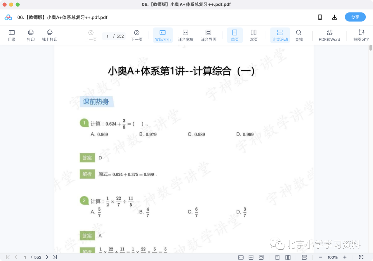
Task: Click the 100% zoom level value
Action: pos(333,258)
